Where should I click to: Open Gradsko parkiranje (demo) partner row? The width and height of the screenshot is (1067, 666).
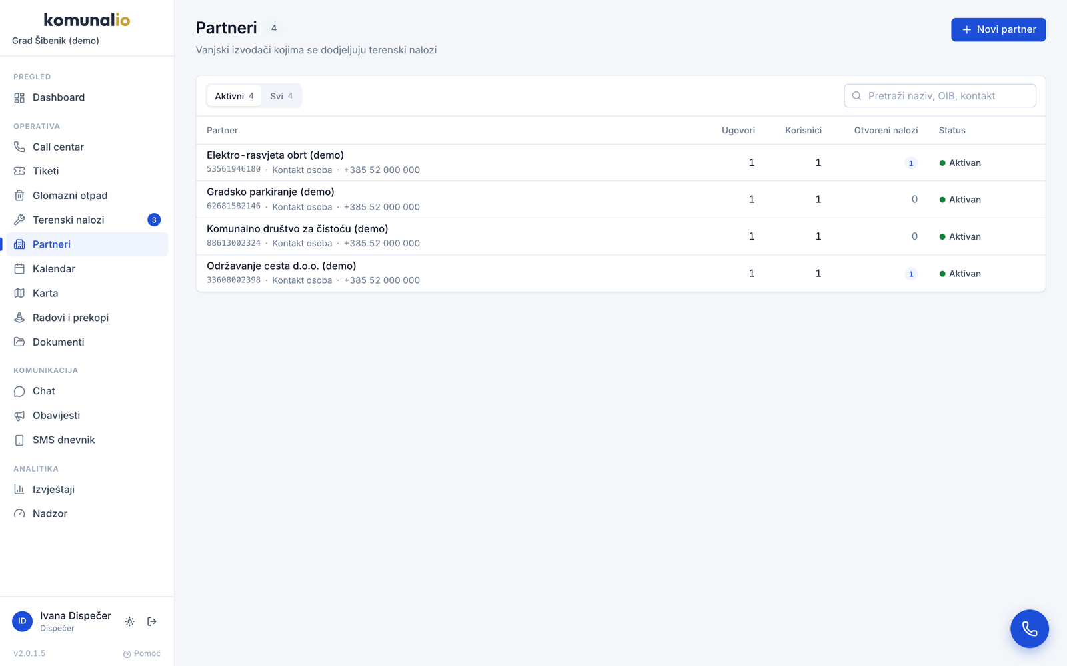point(620,200)
